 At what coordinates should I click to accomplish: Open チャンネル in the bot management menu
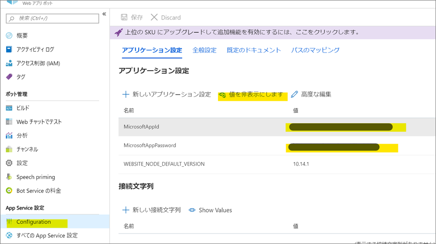tap(27, 149)
